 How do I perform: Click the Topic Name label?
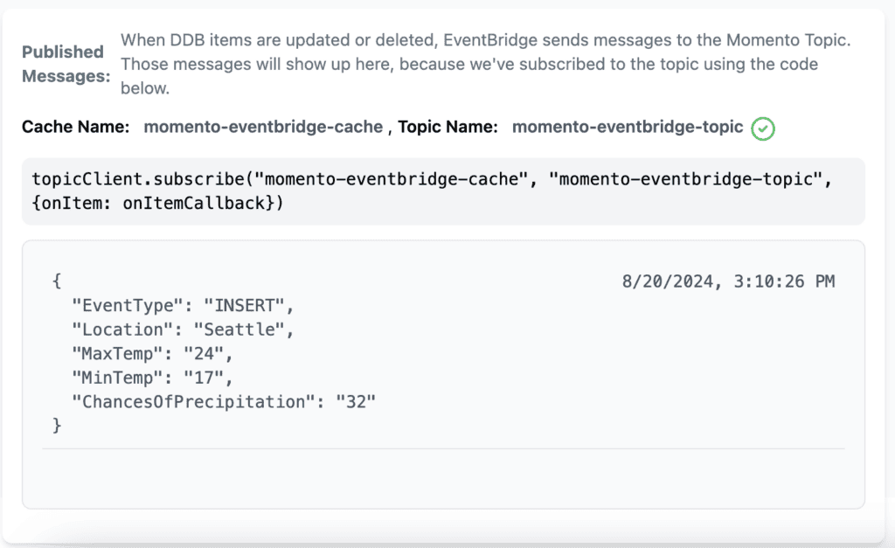[x=447, y=127]
